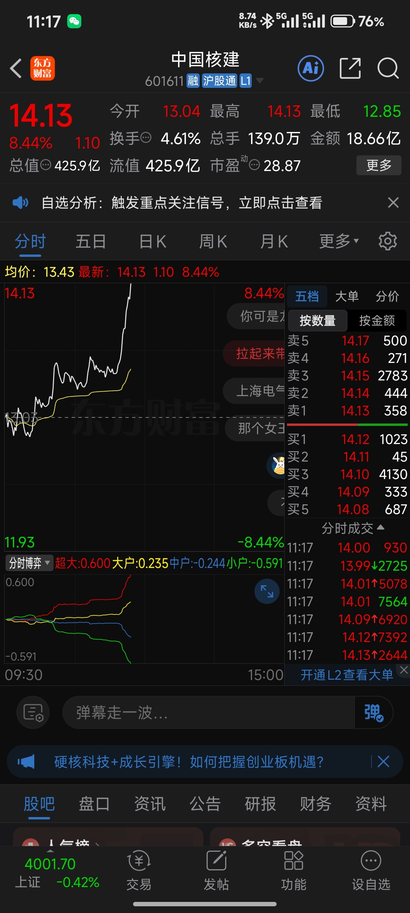The width and height of the screenshot is (410, 913).
Task: Tap the speaker announcement icon
Action: pos(20,203)
